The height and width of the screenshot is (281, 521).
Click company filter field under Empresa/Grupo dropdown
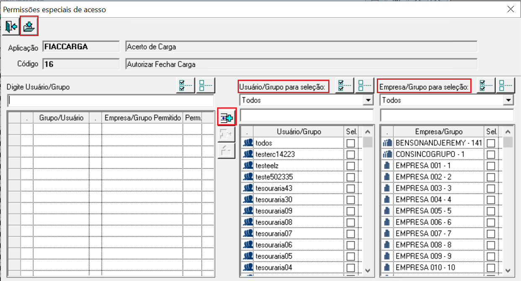pyautogui.click(x=447, y=115)
